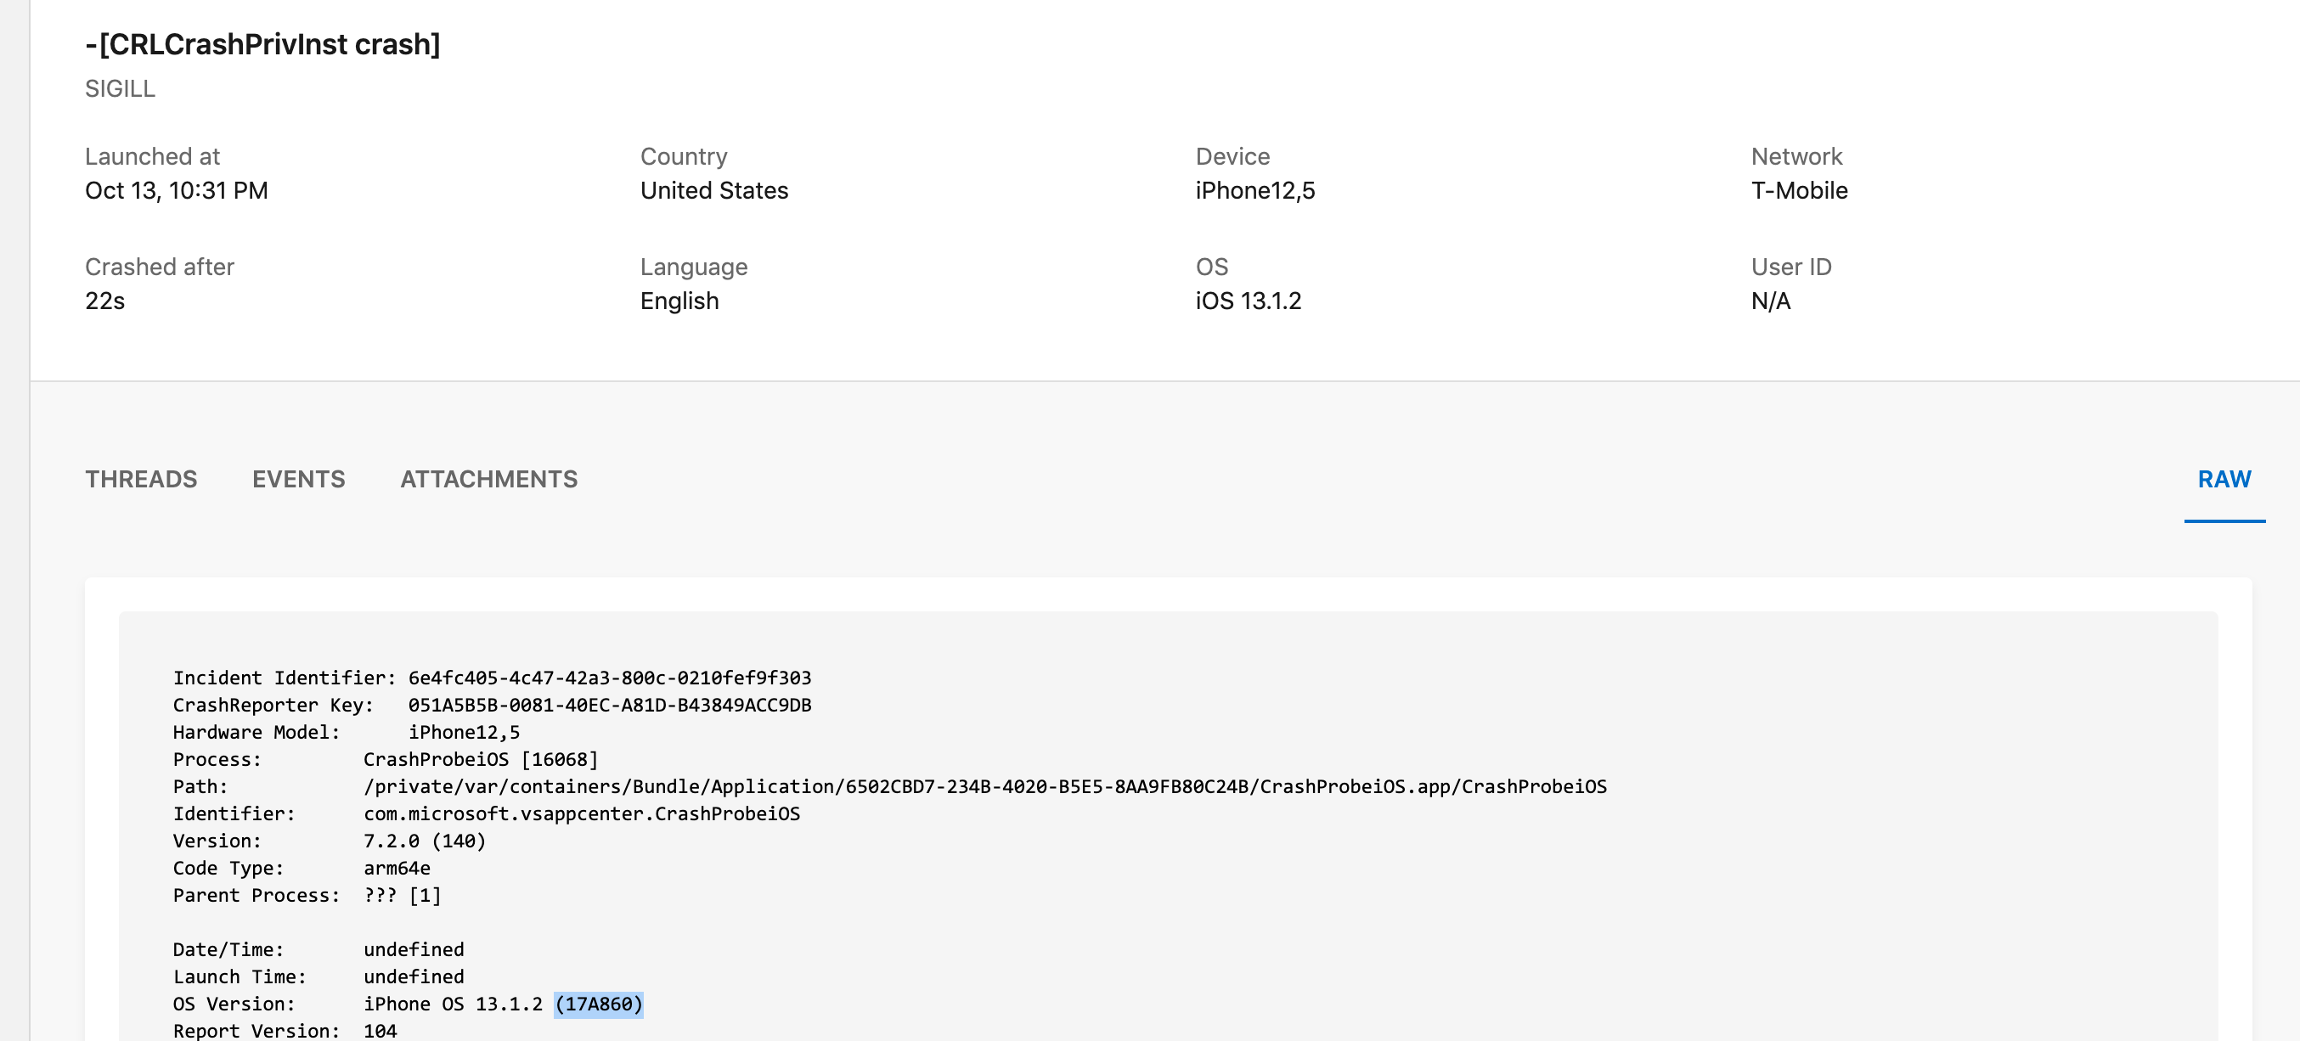Select the Country value United States

point(713,190)
